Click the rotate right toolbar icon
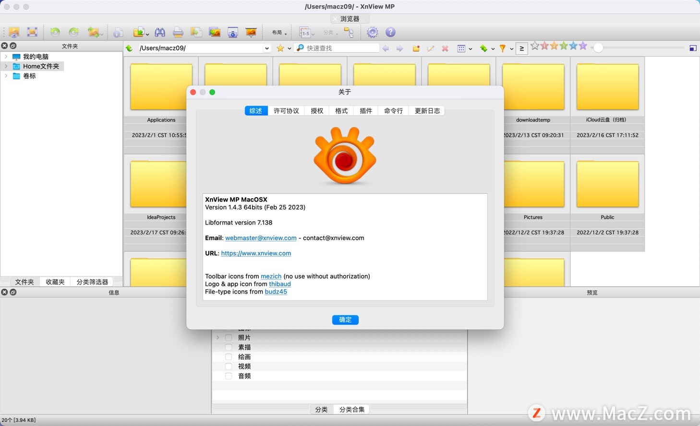The width and height of the screenshot is (700, 426). (x=73, y=32)
